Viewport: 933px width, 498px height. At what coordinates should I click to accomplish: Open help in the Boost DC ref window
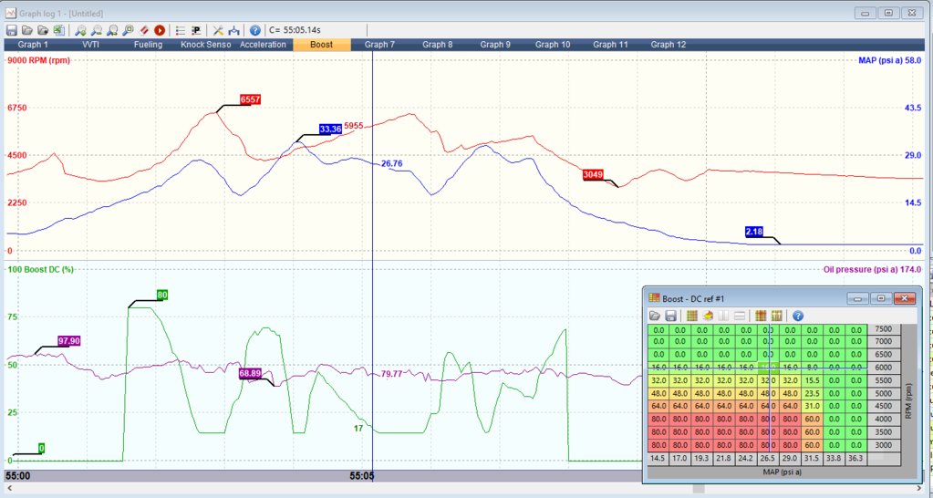coord(798,316)
